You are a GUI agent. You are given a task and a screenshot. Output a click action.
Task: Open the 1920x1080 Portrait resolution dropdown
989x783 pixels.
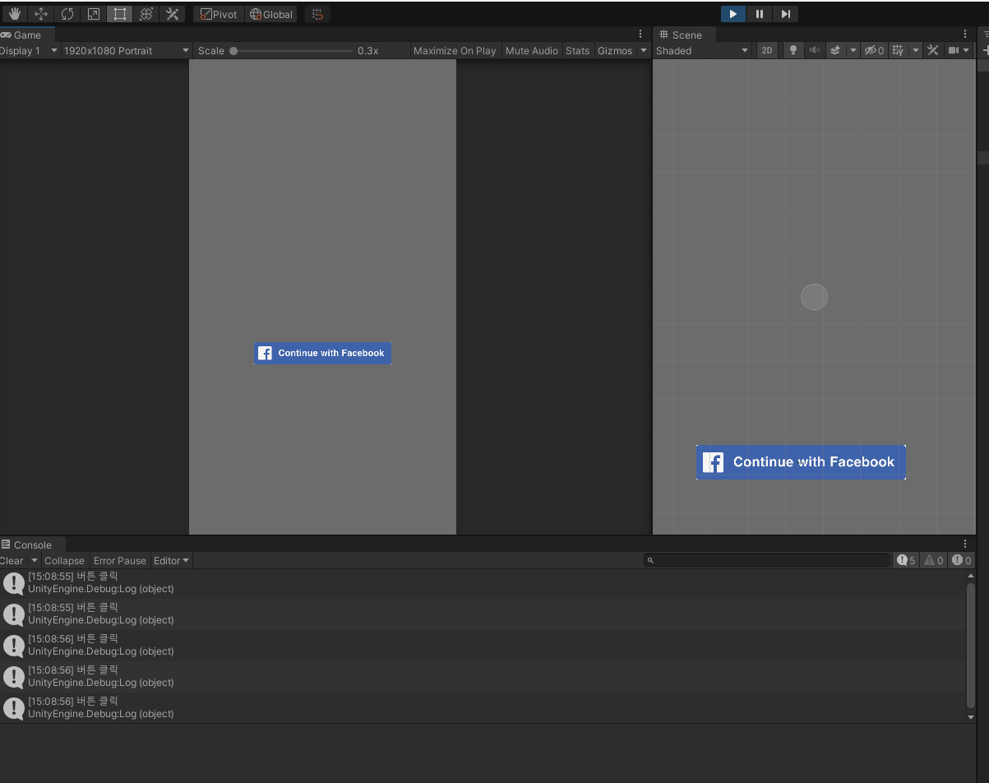coord(127,50)
